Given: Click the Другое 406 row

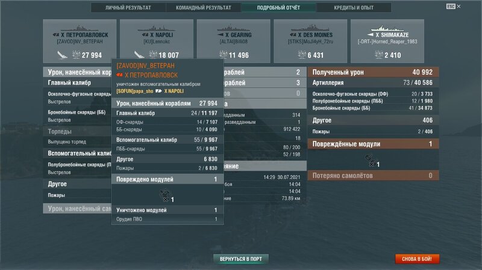Looking at the screenshot, I should point(373,120).
